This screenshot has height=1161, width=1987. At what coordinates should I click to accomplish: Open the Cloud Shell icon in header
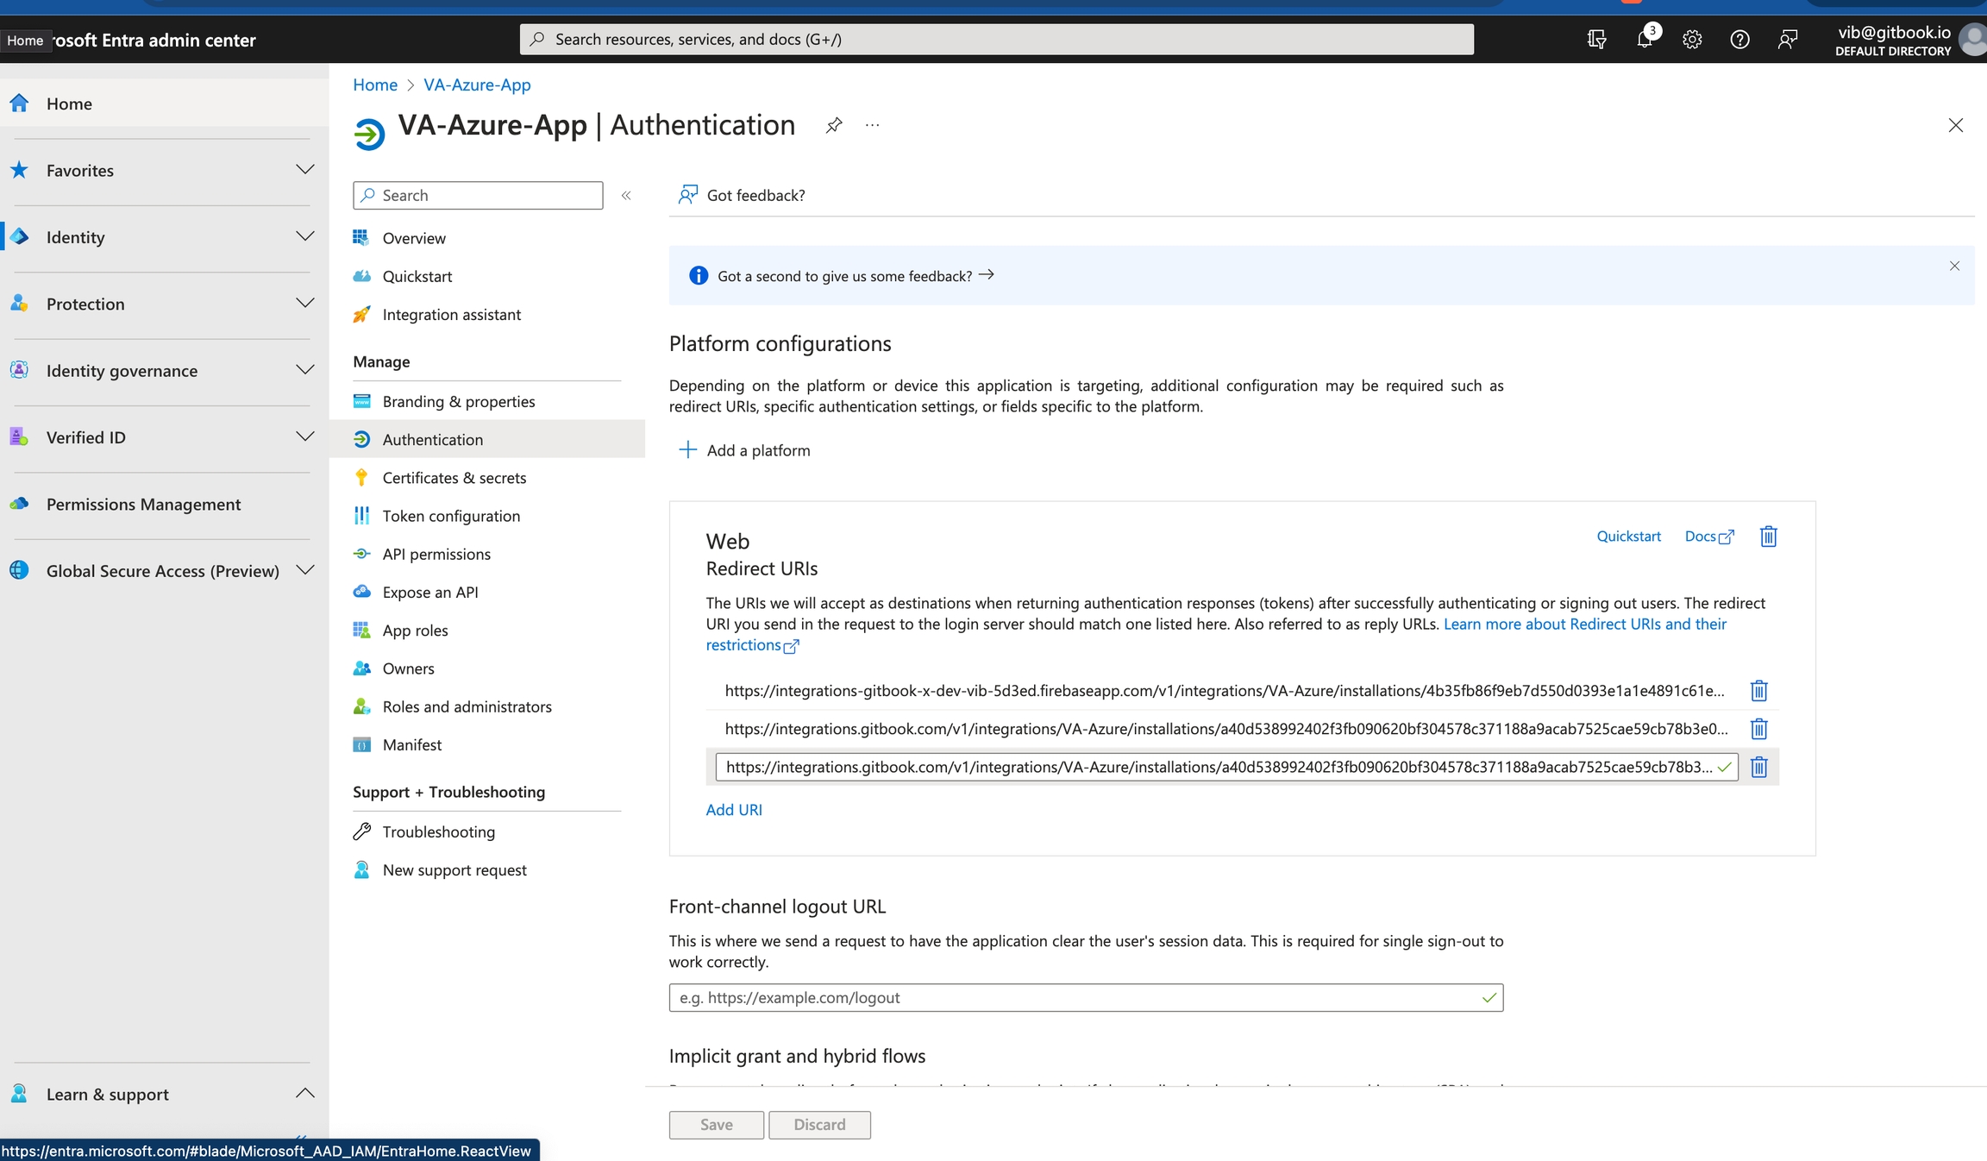[x=1596, y=40]
